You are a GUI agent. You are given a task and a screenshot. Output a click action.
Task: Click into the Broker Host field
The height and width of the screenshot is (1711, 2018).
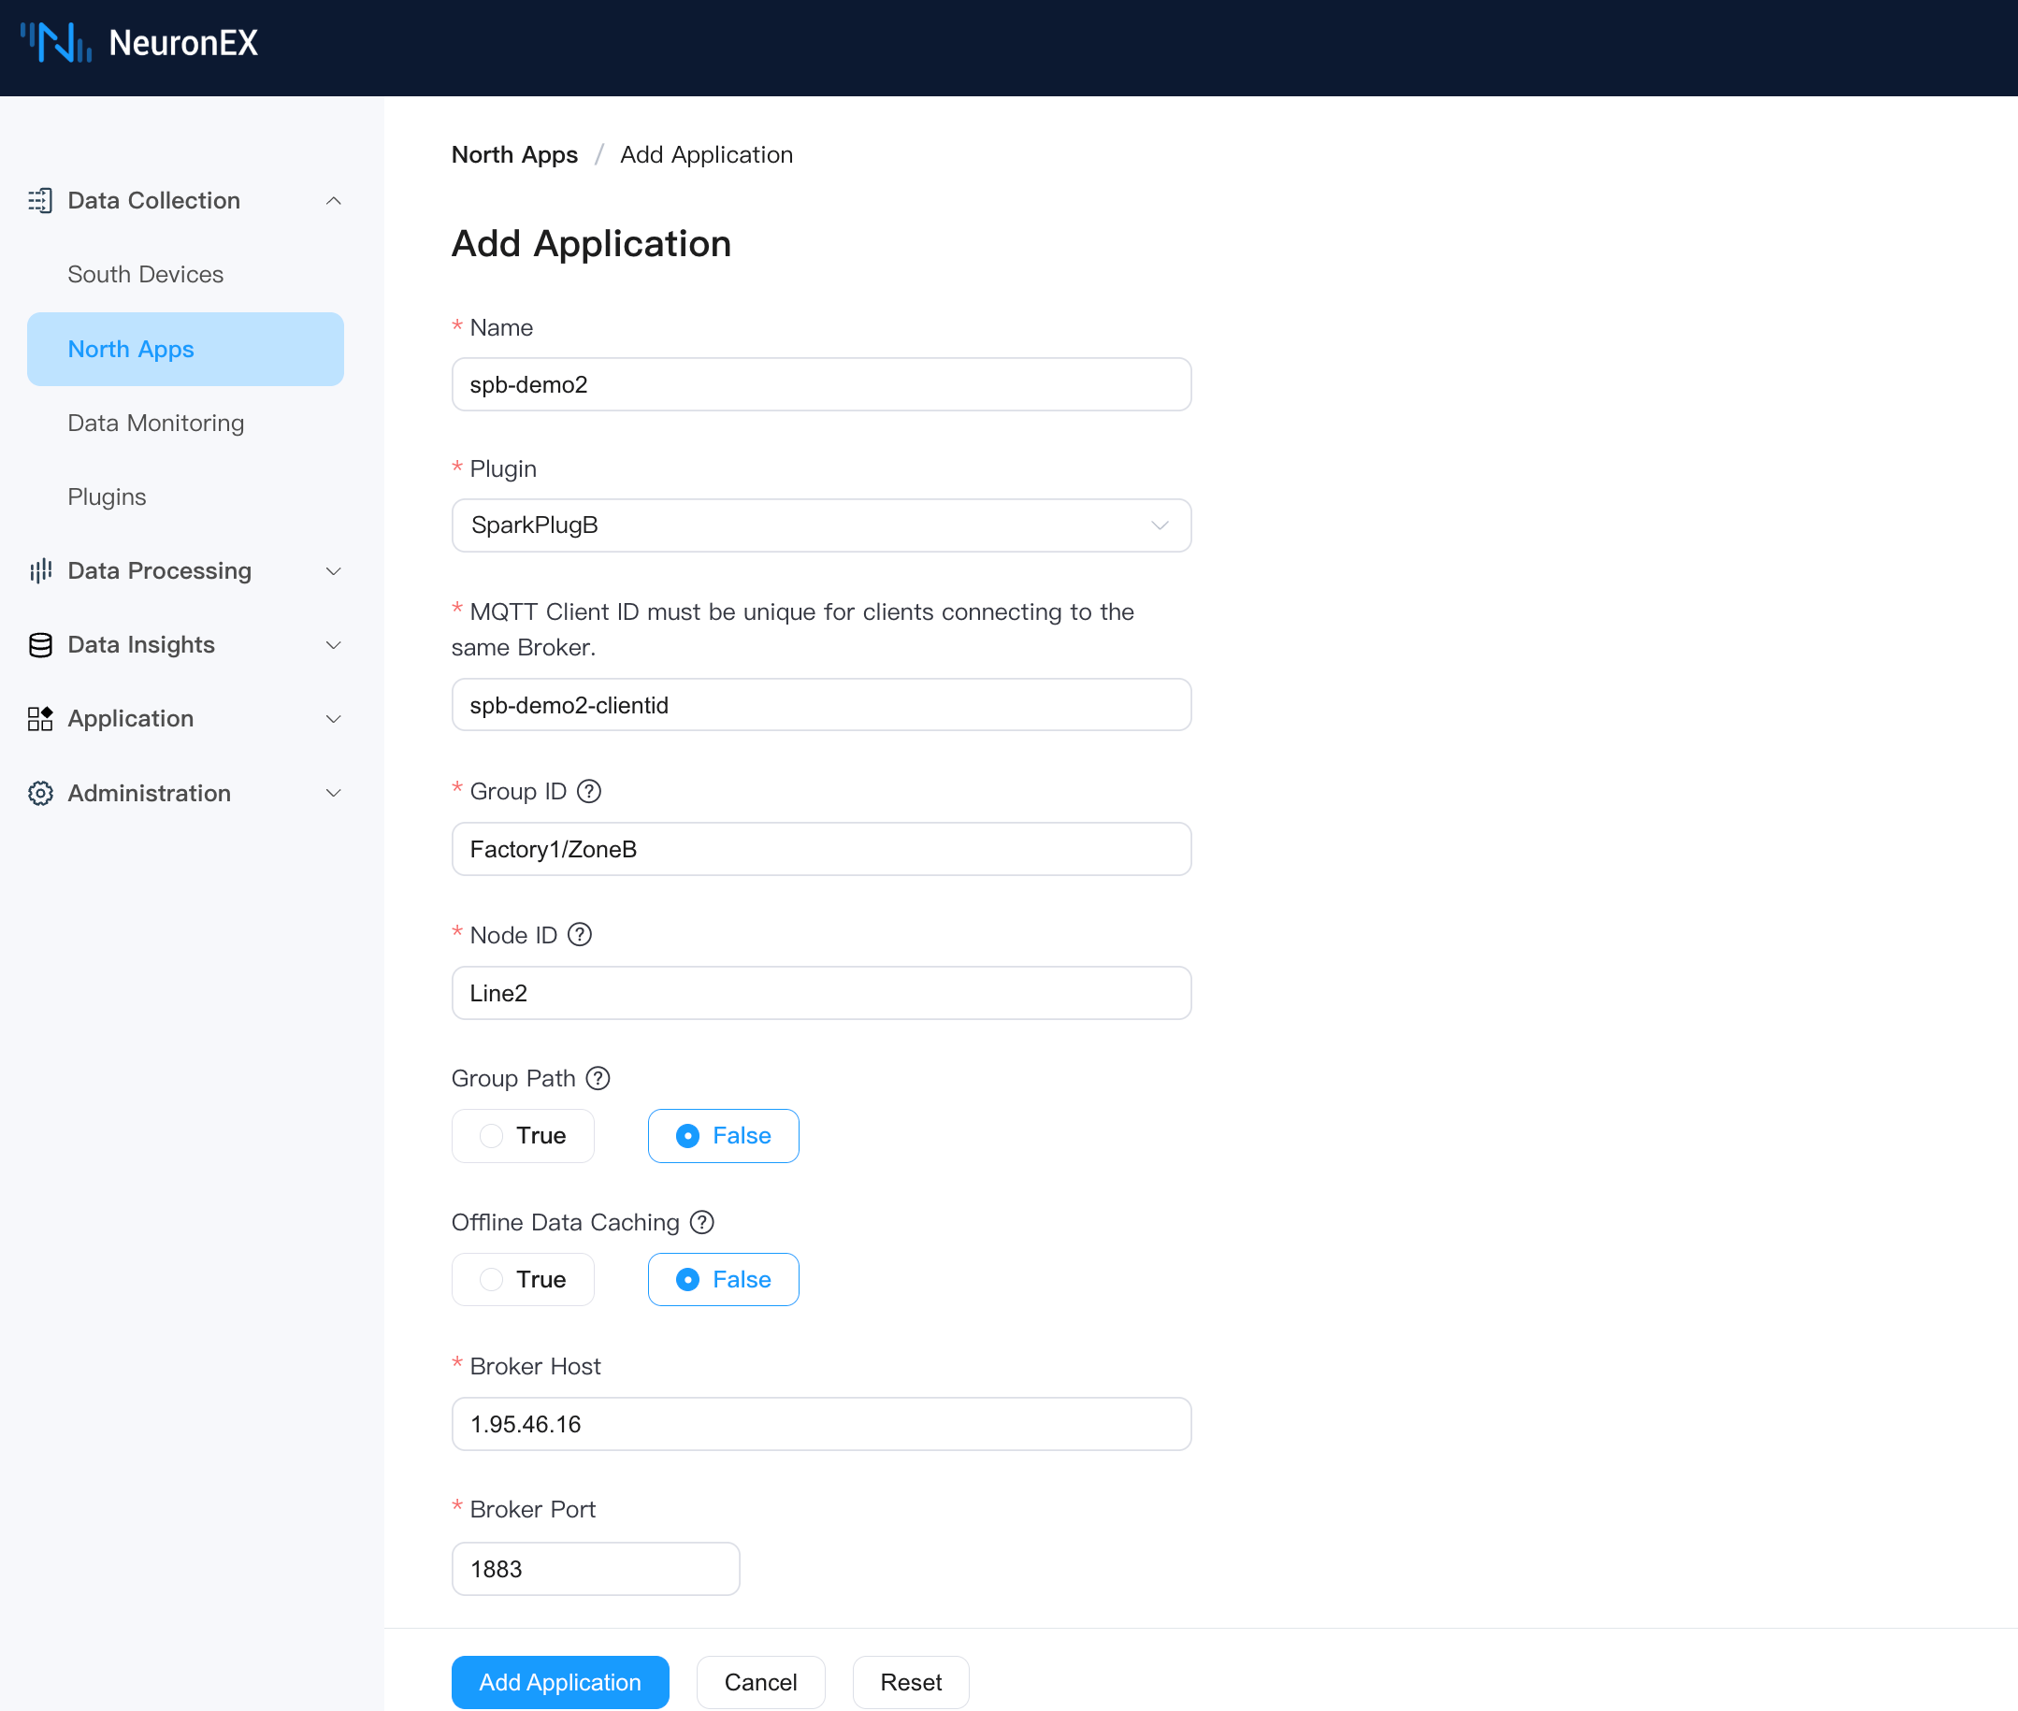821,1424
